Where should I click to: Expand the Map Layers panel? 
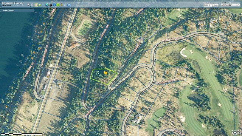tap(17, 11)
